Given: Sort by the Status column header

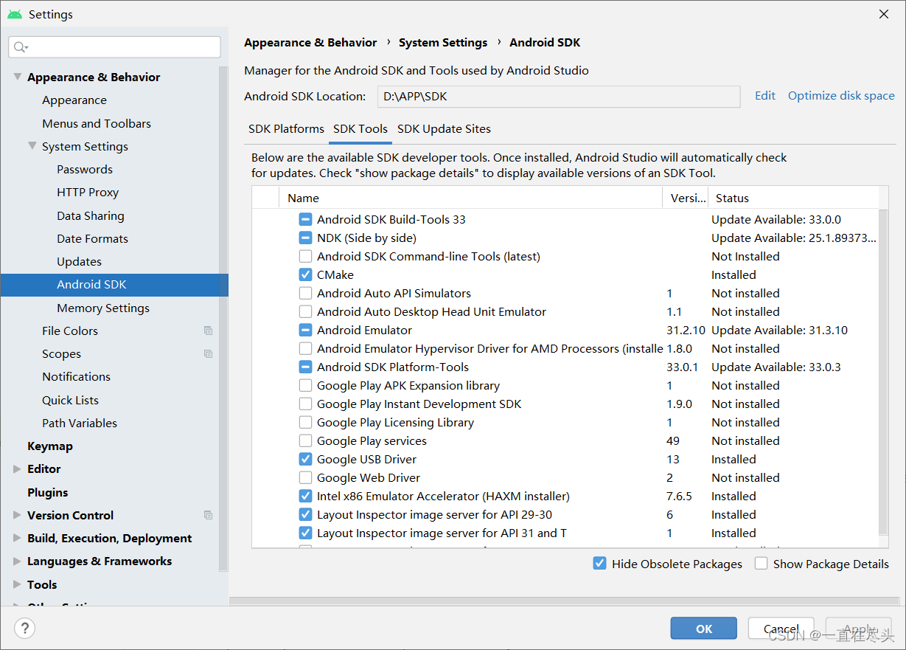Looking at the screenshot, I should click(x=793, y=198).
